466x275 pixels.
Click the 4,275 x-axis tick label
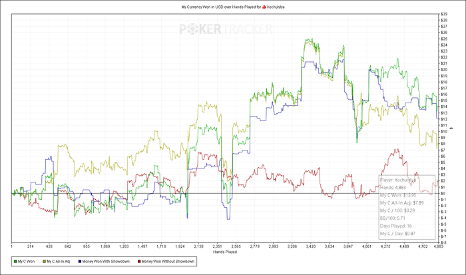[x=385, y=246]
